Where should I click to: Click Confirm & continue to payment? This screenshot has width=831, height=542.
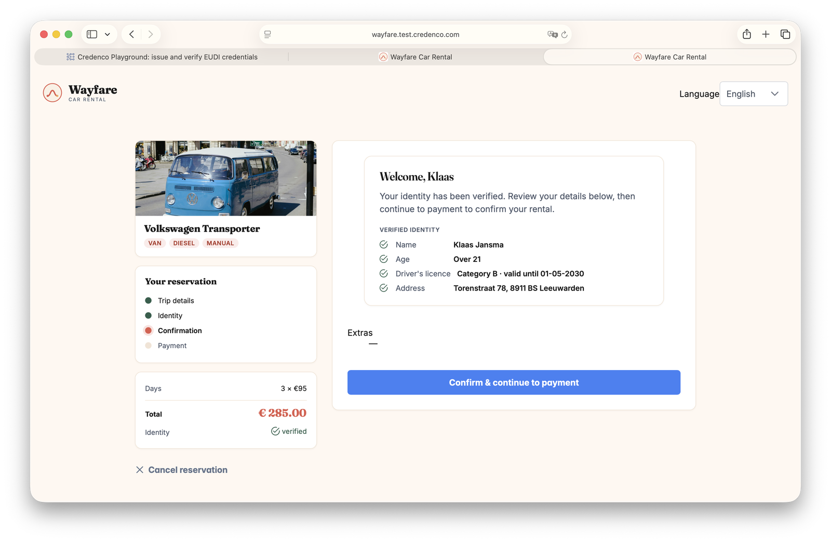514,382
